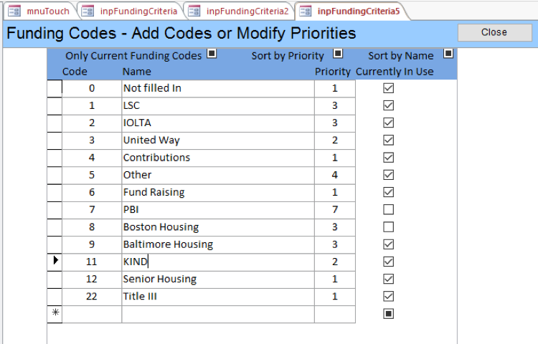
Task: Click the inpFundingCriteria2 tab form icon
Action: [x=194, y=11]
